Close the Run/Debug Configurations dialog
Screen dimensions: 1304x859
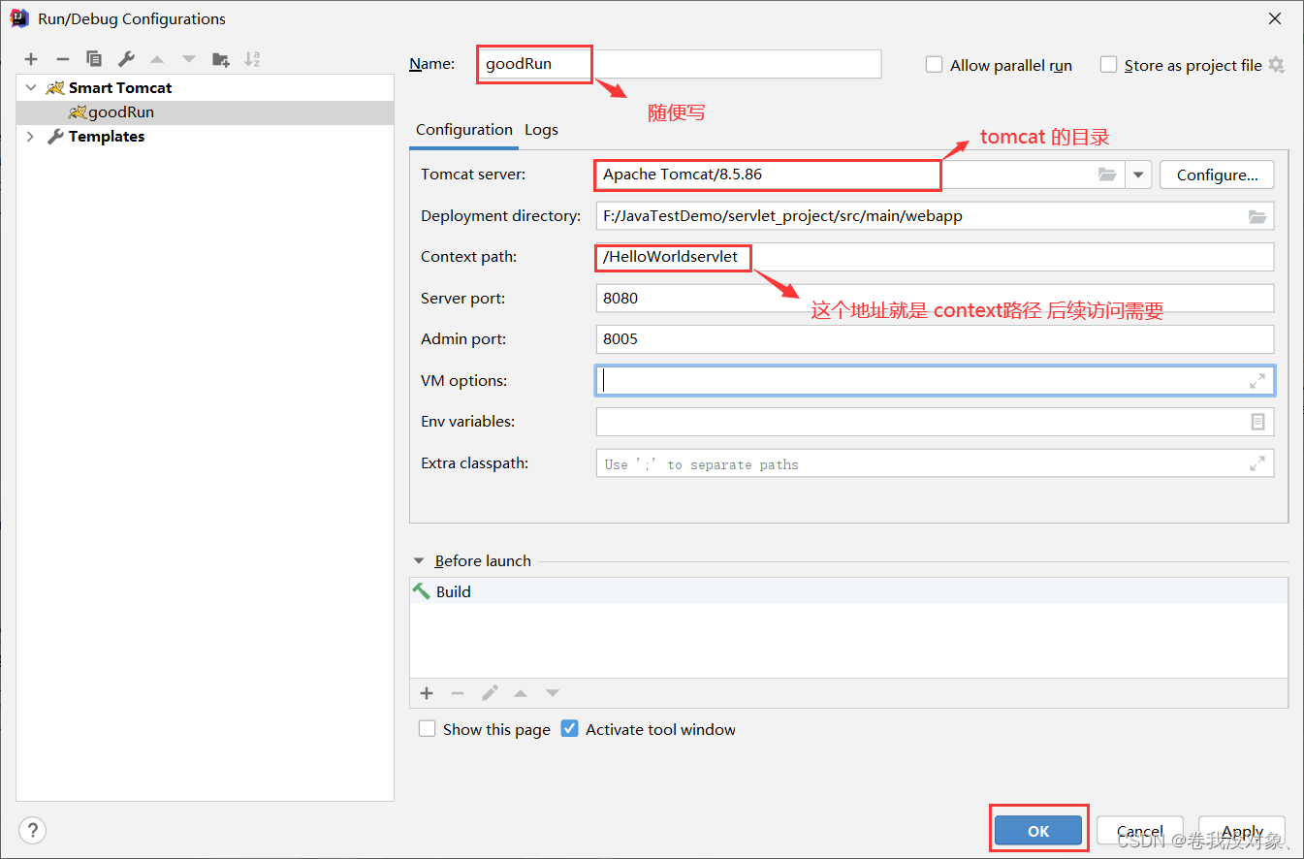pyautogui.click(x=1276, y=18)
